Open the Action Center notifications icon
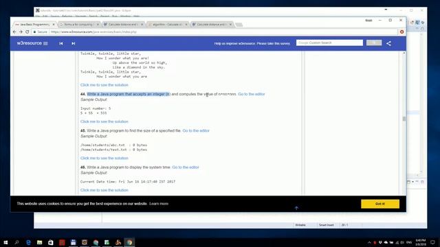The image size is (440, 247). coord(432,242)
